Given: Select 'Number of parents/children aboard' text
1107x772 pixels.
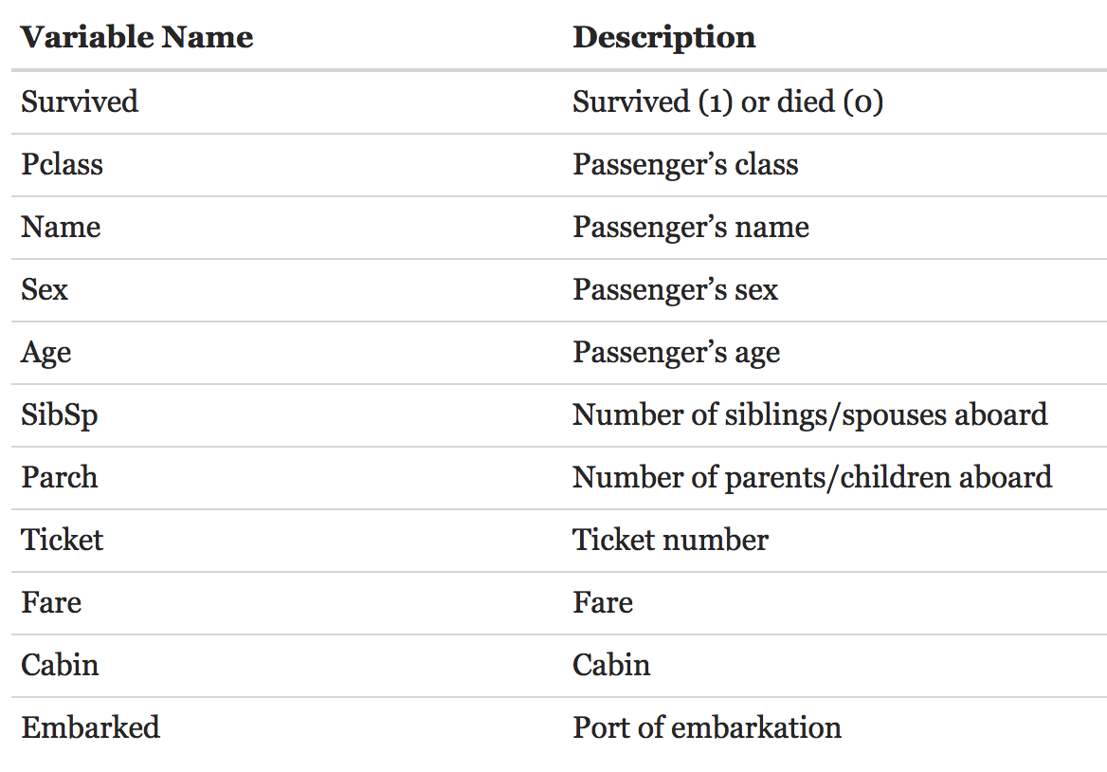Looking at the screenshot, I should [x=812, y=477].
